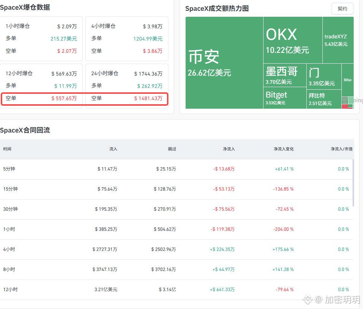Select the 币安 heatmap tile
This screenshot has height=309, width=363.
click(x=224, y=63)
